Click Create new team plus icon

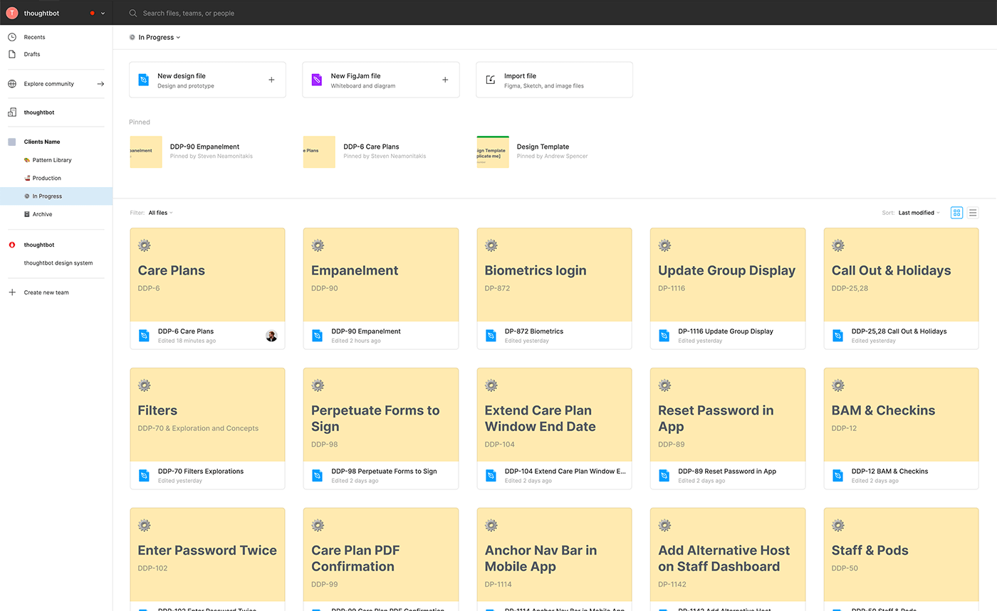pos(12,292)
